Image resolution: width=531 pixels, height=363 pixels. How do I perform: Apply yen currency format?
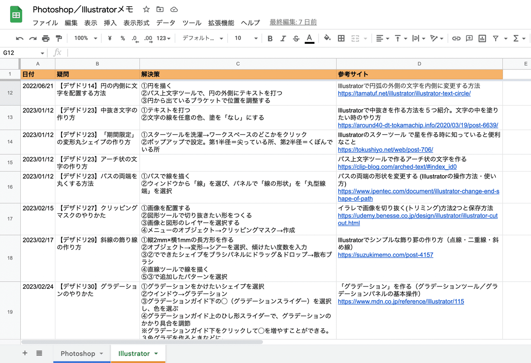coord(110,38)
